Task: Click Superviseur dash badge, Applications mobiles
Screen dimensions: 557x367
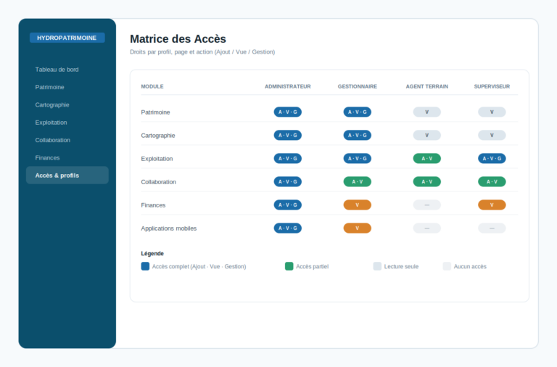Action: 492,228
